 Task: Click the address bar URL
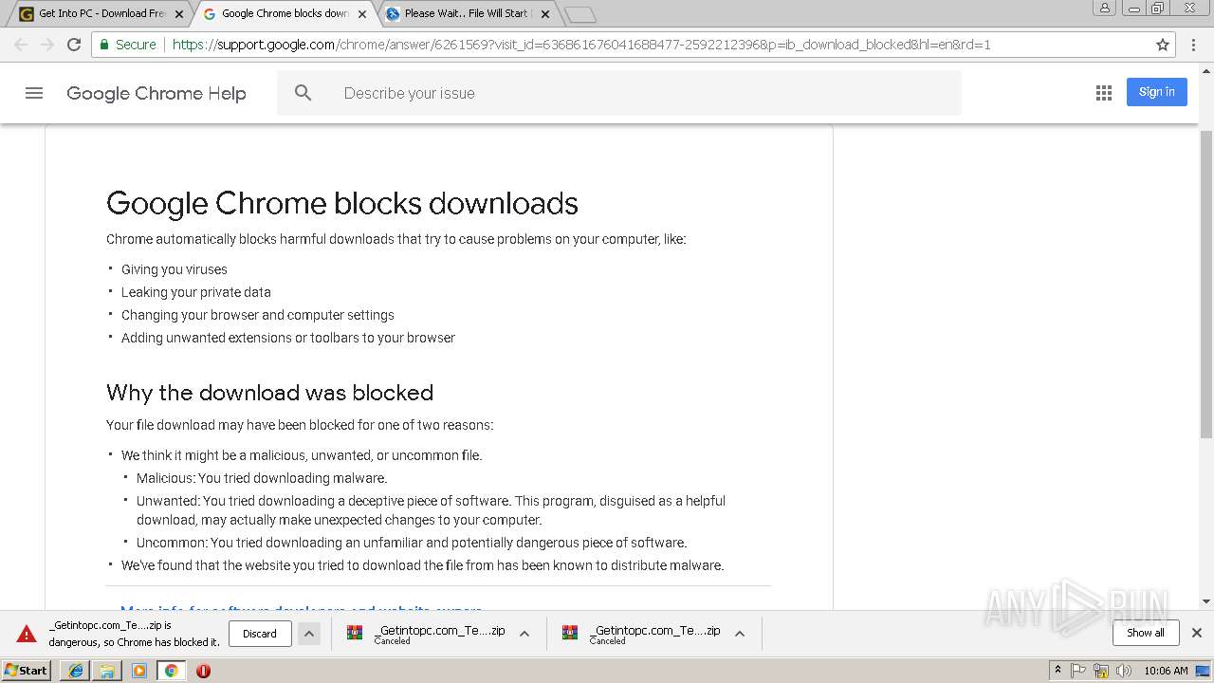pos(581,45)
